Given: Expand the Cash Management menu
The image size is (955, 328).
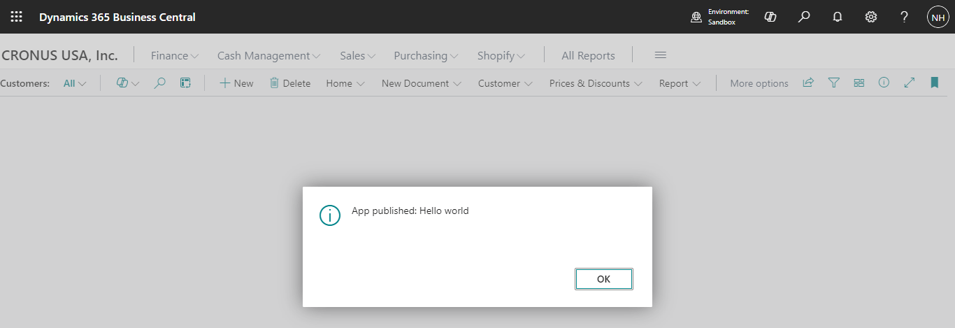Looking at the screenshot, I should point(269,55).
